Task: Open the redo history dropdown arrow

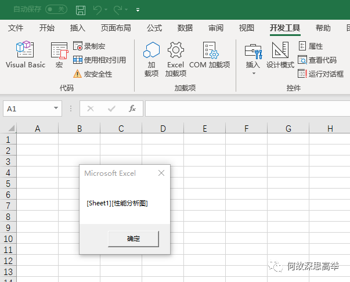Action: point(127,10)
